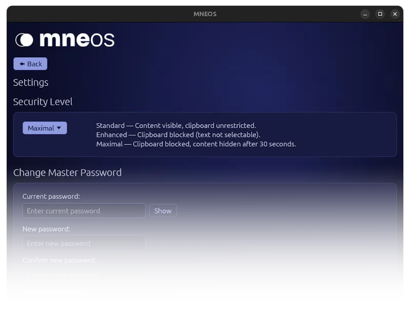Go back using the Back button
410x310 pixels.
point(30,64)
